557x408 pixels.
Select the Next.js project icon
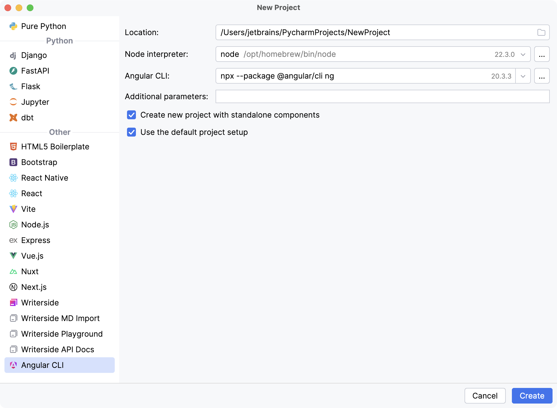[x=13, y=287]
